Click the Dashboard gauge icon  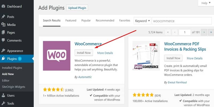point(3,6)
